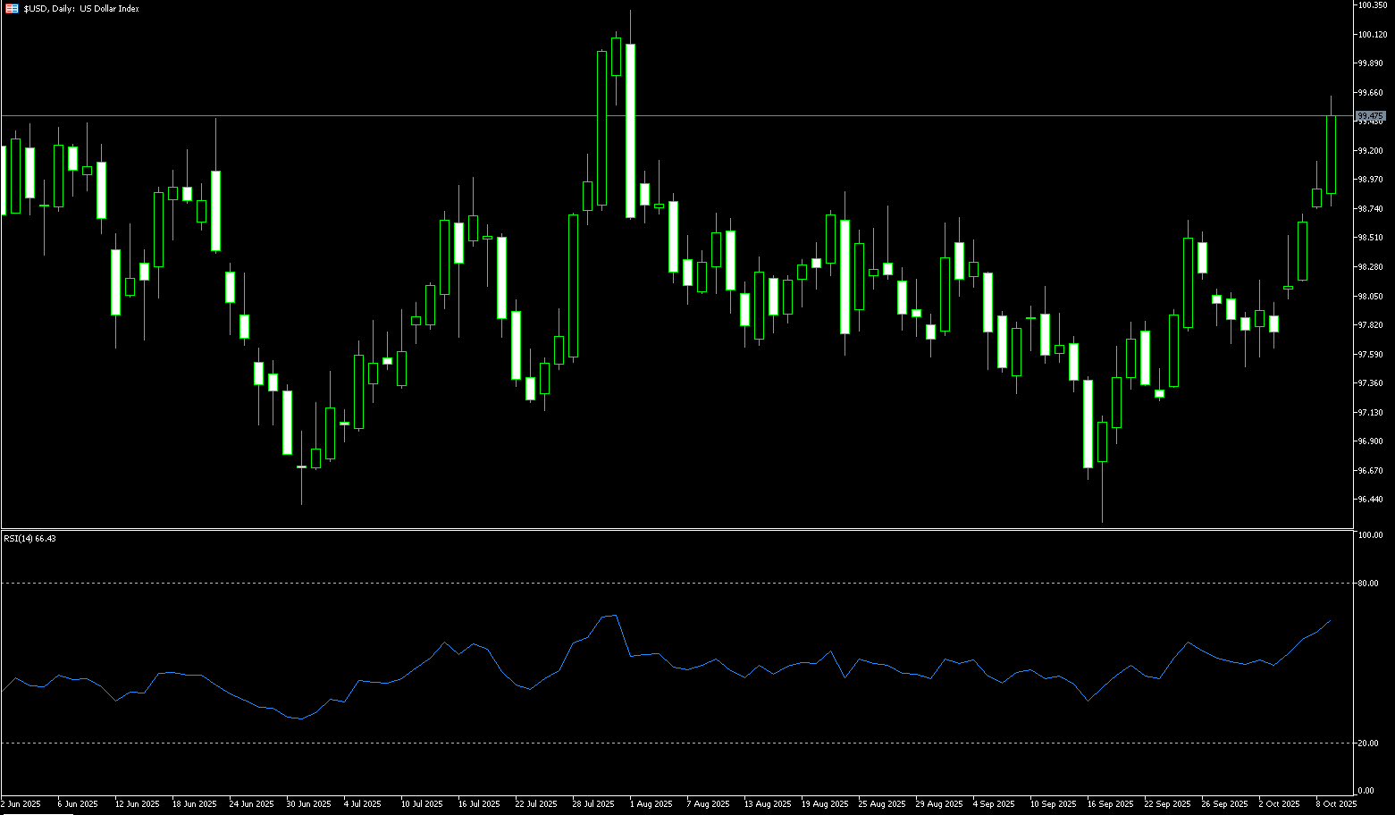Viewport: 1395px width, 815px height.
Task: Click the latest rightmost green candlestick
Action: pyautogui.click(x=1331, y=155)
